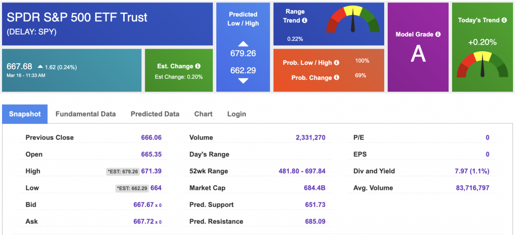Switch to the Fundamental Data tab

tap(85, 114)
